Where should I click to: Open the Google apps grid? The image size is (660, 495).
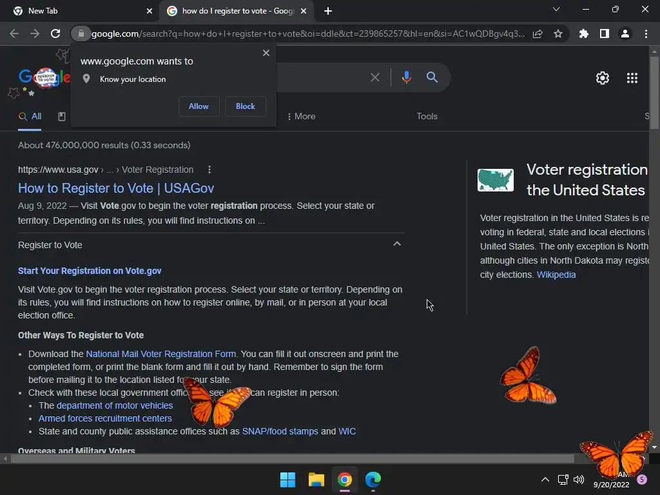pos(632,78)
